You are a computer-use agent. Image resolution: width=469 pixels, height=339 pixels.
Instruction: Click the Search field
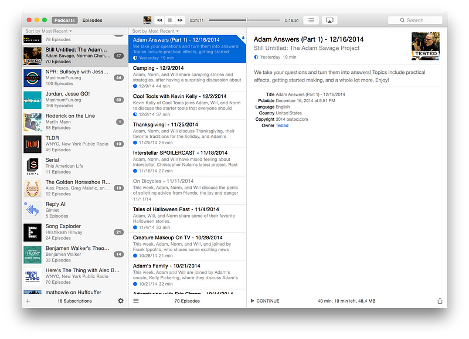(x=415, y=21)
